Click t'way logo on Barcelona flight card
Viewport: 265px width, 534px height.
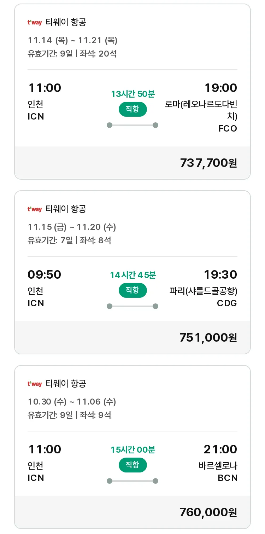pyautogui.click(x=35, y=384)
